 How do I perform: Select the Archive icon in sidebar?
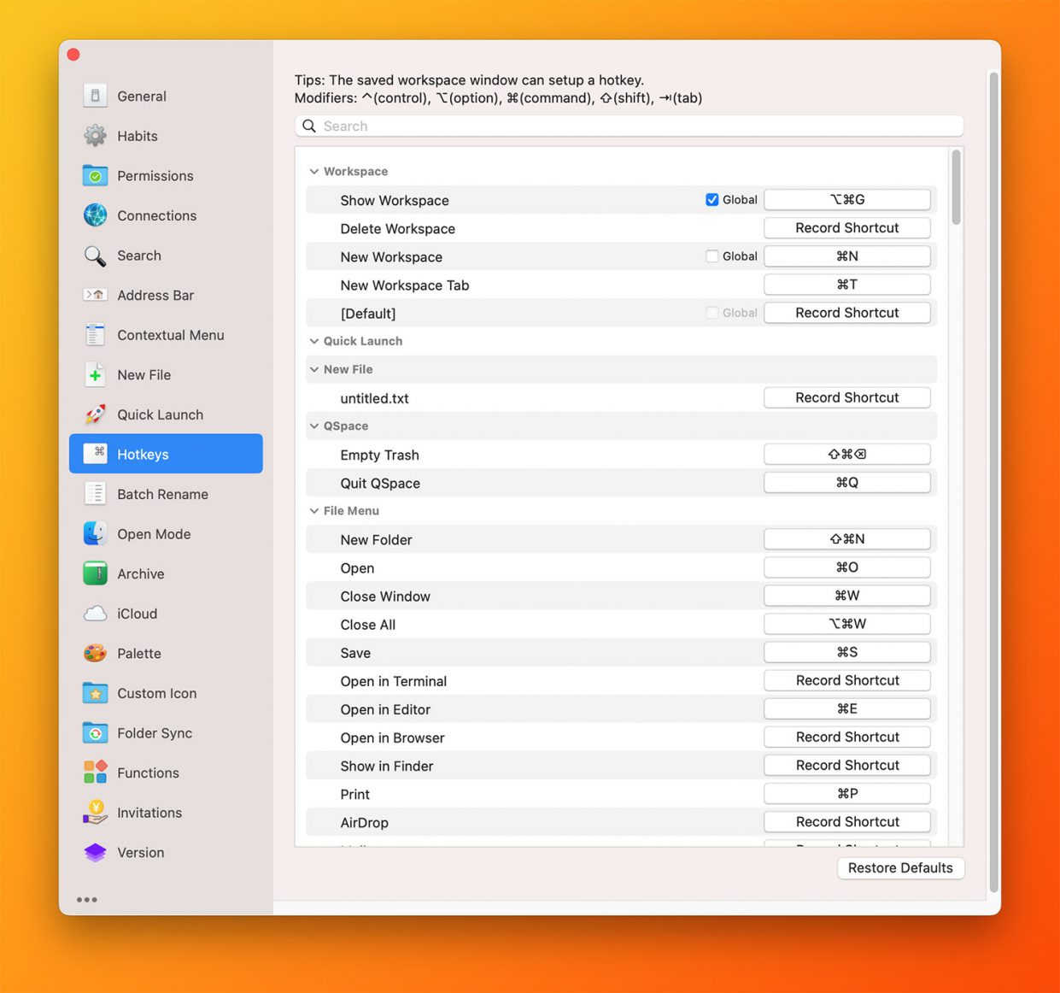[95, 573]
